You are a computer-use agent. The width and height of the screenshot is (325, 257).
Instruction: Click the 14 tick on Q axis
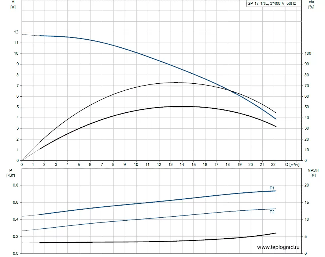[x=182, y=164]
